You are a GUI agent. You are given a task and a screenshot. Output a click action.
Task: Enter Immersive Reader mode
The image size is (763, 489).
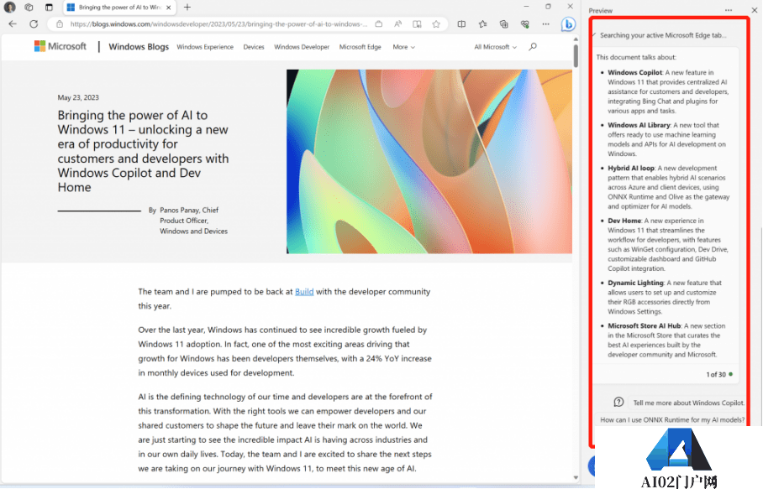pyautogui.click(x=417, y=23)
